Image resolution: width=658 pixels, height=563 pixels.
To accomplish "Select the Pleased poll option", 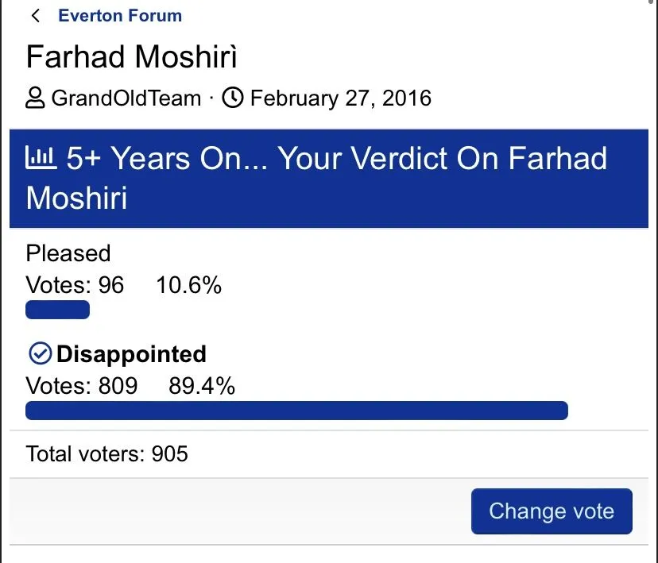I will pos(68,253).
